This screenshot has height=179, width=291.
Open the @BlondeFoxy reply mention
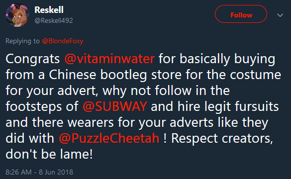[x=63, y=41]
